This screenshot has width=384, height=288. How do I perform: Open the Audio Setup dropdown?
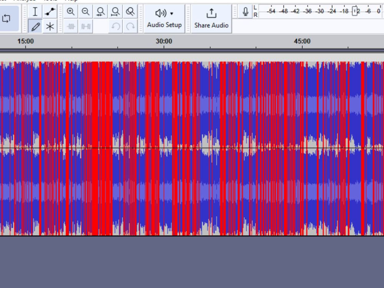coord(164,18)
